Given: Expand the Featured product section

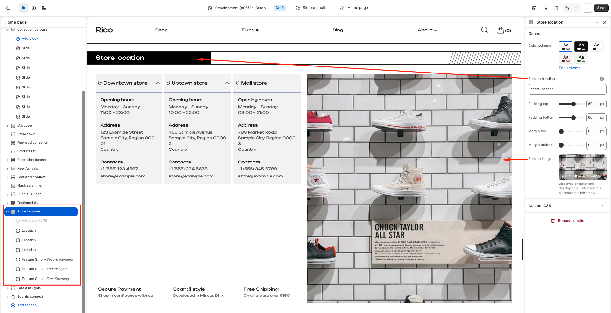Looking at the screenshot, I should pos(7,177).
